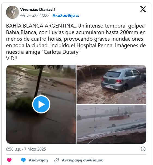Click the X logo icon

coord(143,9)
